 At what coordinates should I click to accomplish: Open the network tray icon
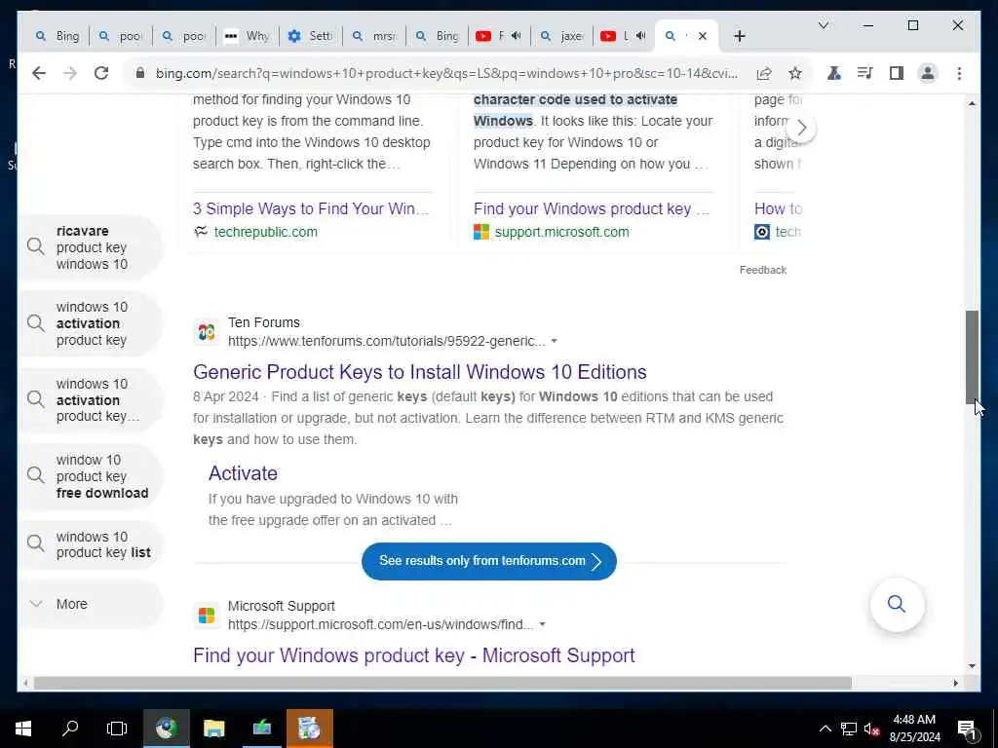[x=849, y=729]
